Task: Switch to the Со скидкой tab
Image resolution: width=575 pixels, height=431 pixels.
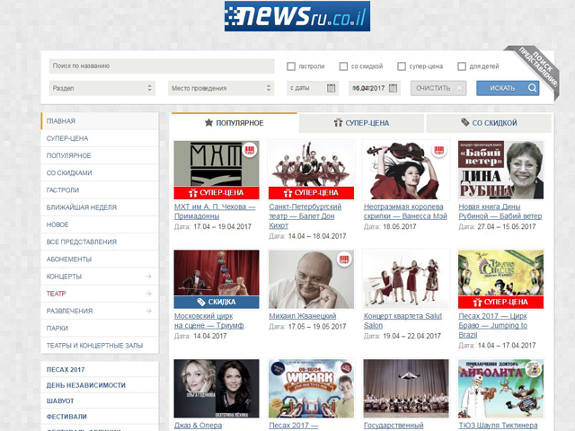Action: click(x=489, y=123)
